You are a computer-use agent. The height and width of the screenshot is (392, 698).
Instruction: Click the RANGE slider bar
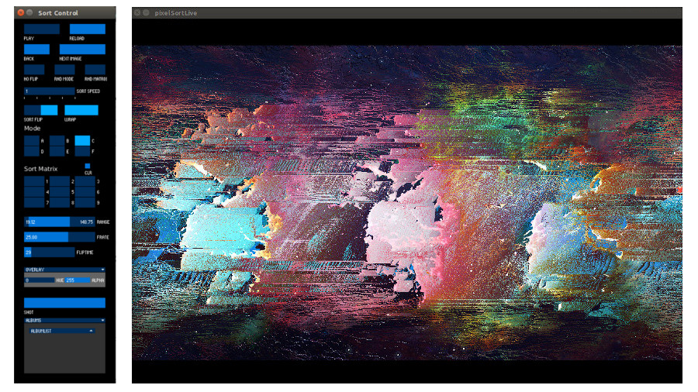coord(60,222)
